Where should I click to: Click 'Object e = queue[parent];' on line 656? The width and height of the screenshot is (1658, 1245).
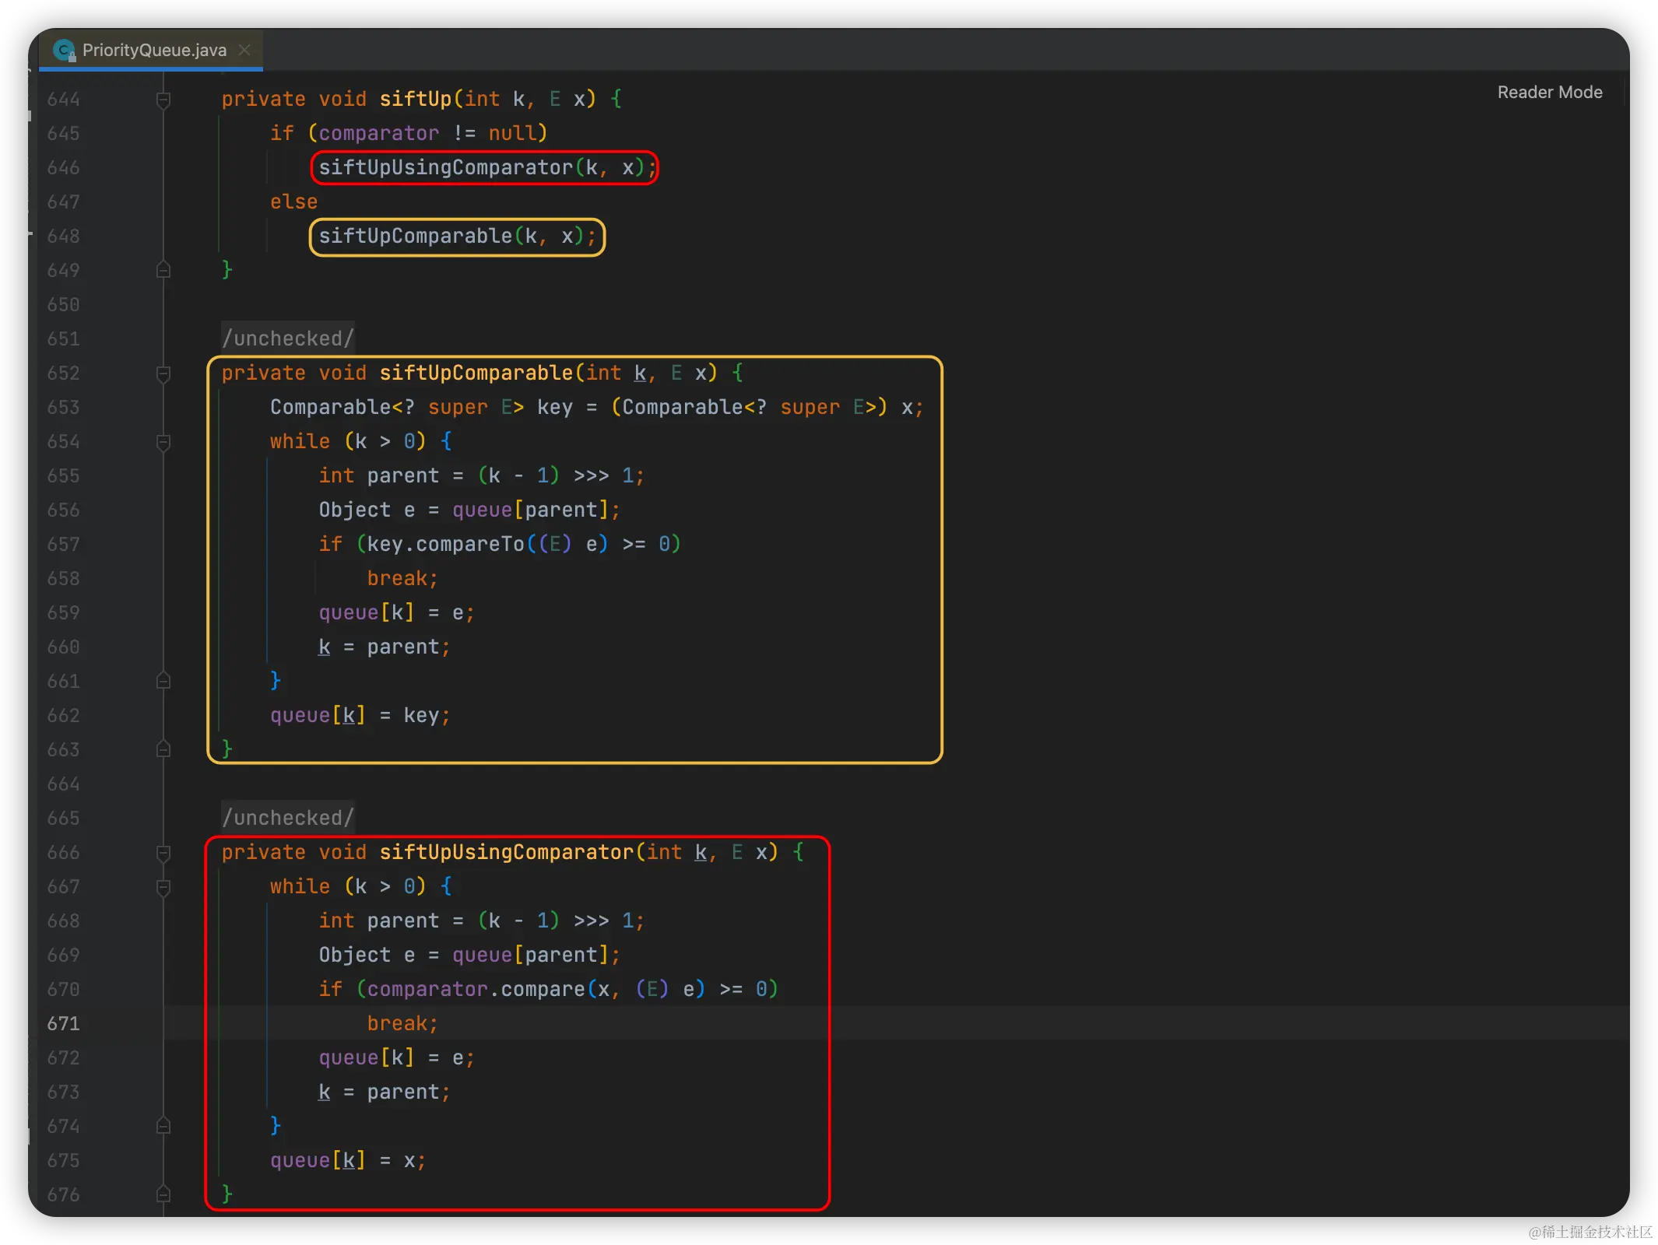(x=469, y=510)
